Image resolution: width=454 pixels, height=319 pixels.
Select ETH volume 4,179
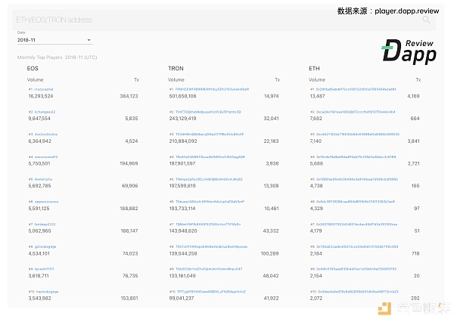point(316,231)
